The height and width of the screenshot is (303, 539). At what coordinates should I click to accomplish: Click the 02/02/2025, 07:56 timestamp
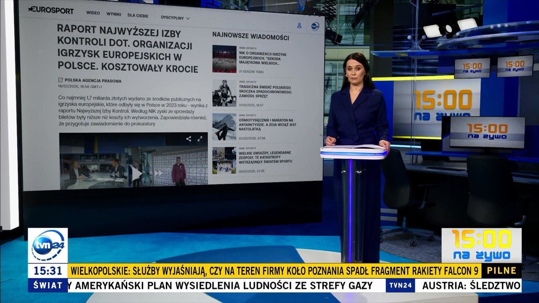[x=252, y=138]
